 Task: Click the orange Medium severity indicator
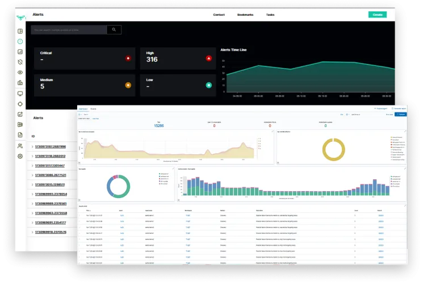(x=128, y=85)
